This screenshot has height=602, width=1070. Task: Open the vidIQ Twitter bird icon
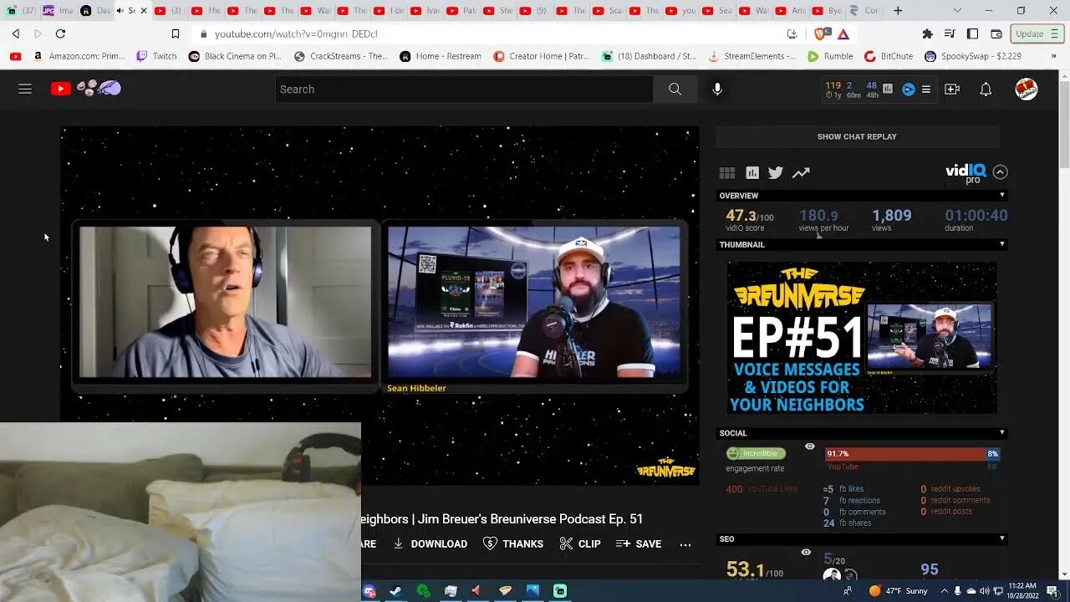point(776,173)
